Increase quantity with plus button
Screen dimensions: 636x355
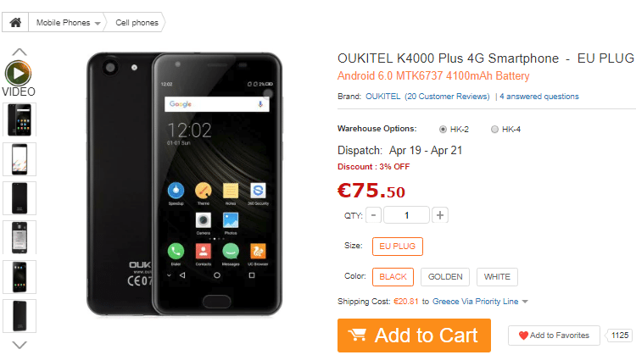click(x=439, y=215)
